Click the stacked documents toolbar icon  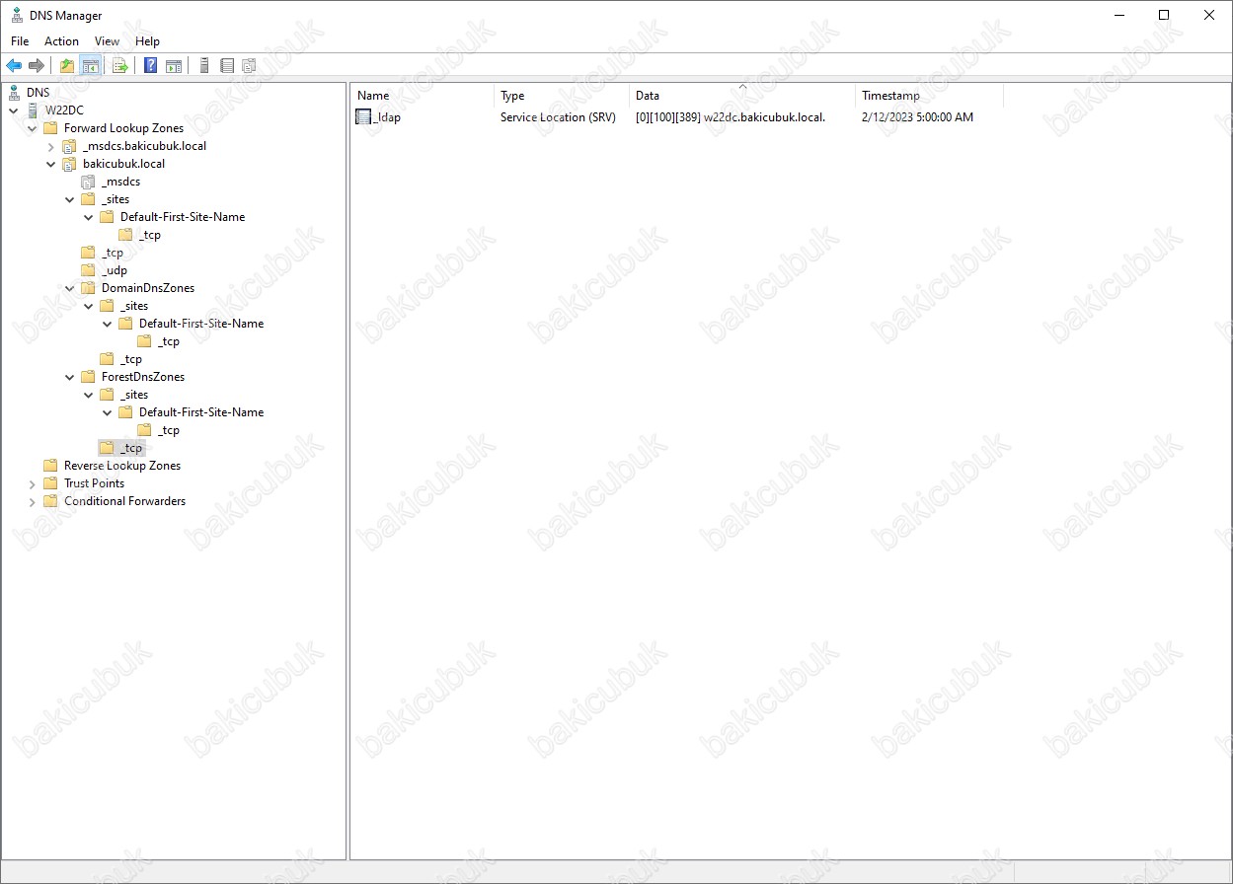[x=249, y=66]
